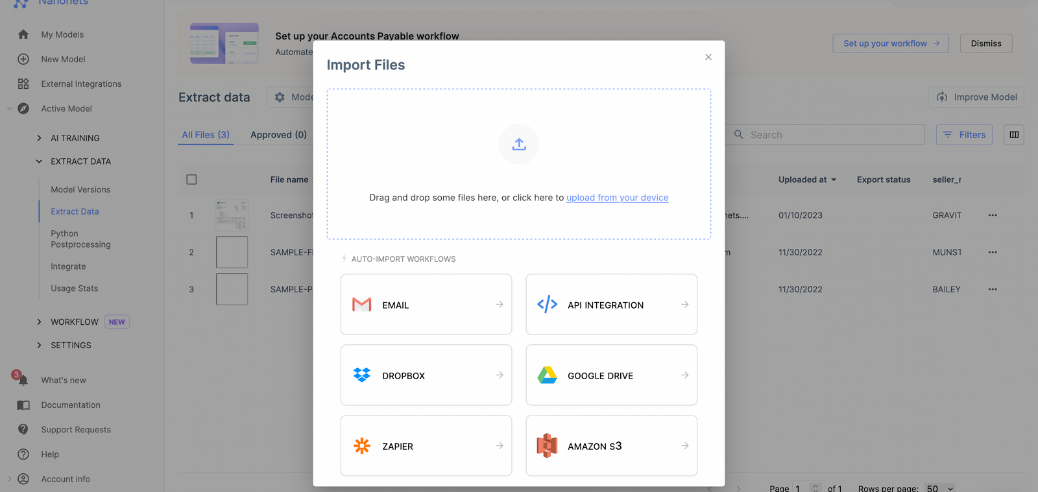Open the Email auto-import workflow

[x=426, y=305]
